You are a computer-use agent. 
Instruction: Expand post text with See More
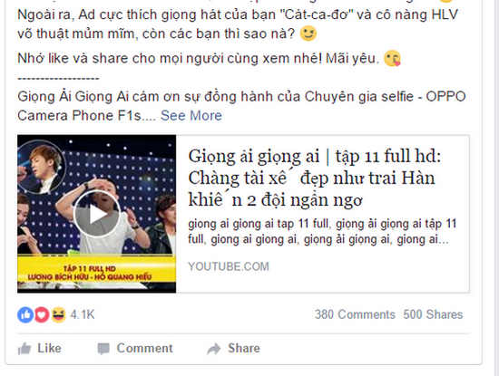(191, 115)
